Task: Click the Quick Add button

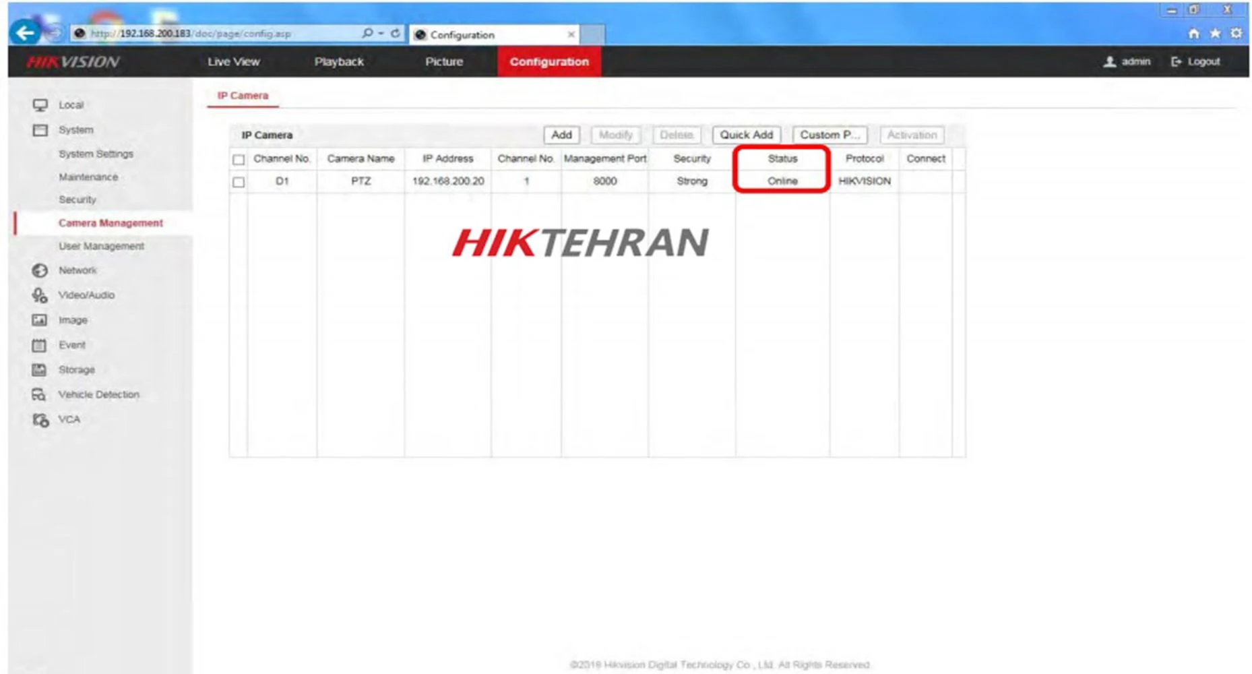Action: click(x=747, y=135)
